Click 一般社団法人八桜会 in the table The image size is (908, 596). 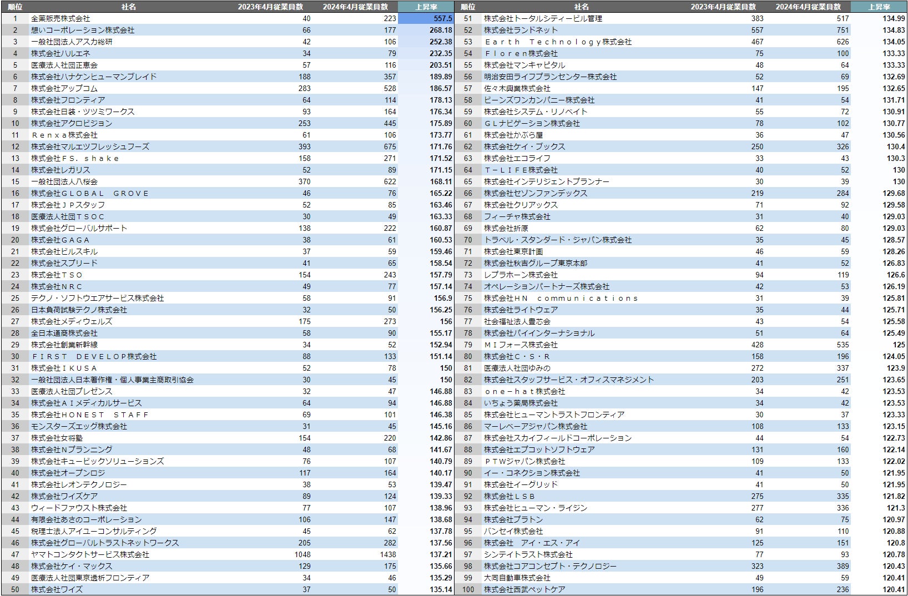[64, 181]
